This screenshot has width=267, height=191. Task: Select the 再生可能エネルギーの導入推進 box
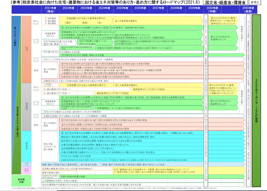(x=50, y=147)
